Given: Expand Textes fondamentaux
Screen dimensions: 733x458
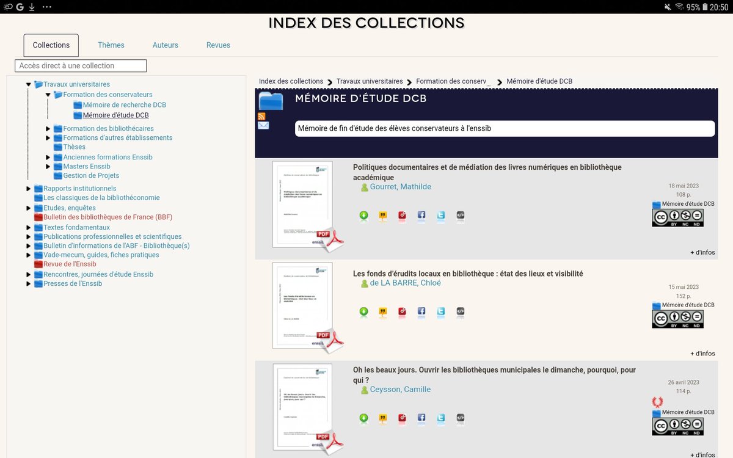Looking at the screenshot, I should [29, 228].
